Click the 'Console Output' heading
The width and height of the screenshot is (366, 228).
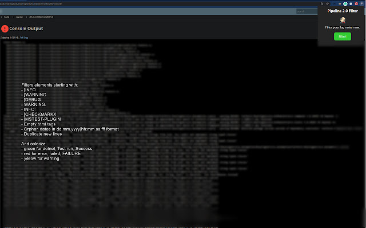[x=26, y=28]
